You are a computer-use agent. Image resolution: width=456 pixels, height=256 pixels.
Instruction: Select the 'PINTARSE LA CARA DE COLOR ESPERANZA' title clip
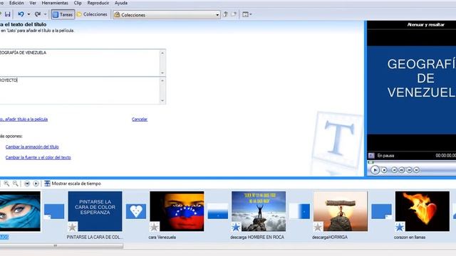click(x=95, y=211)
